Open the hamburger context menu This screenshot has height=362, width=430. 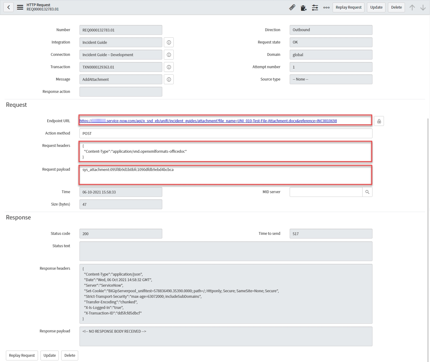click(20, 7)
